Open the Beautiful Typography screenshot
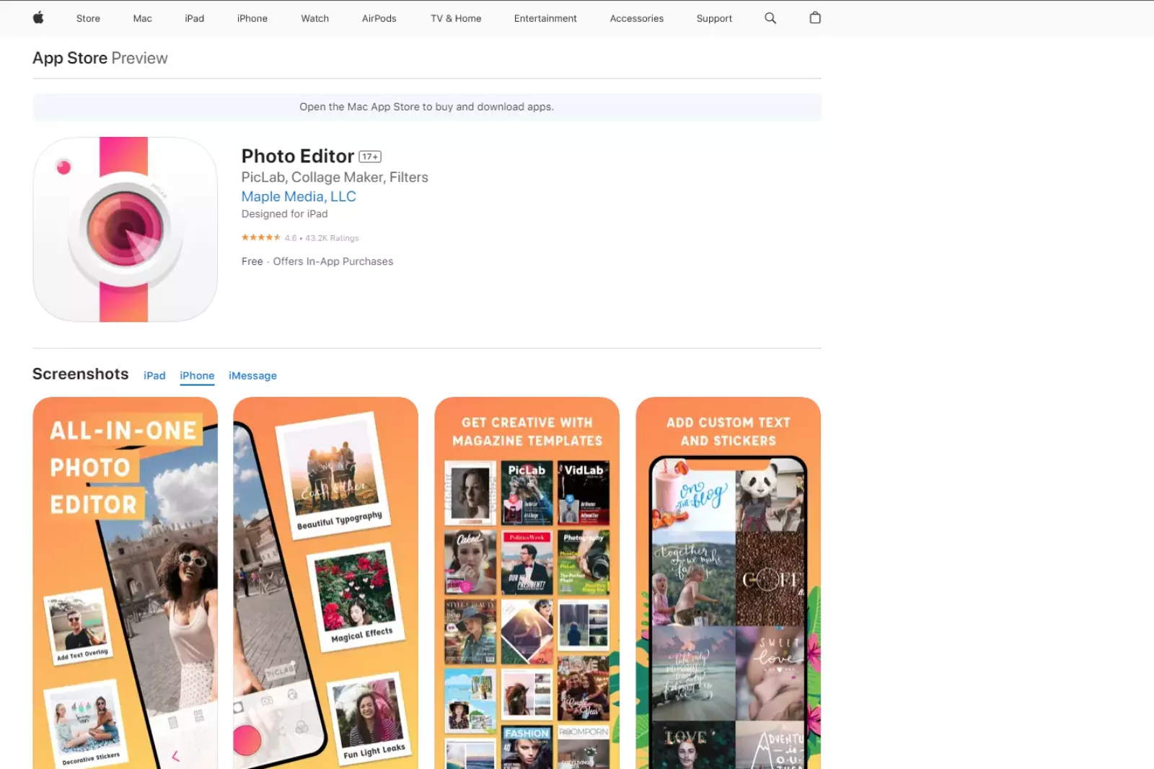The height and width of the screenshot is (769, 1154). click(x=326, y=583)
